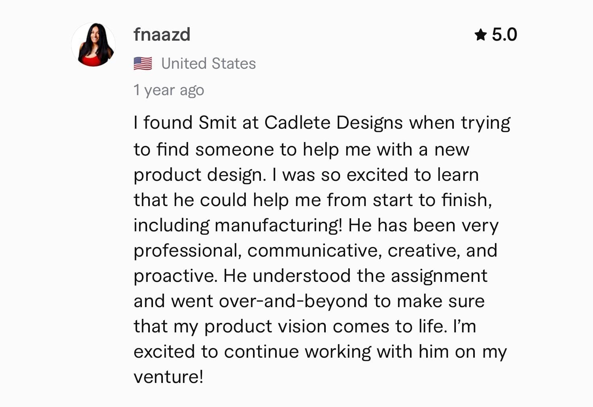The height and width of the screenshot is (407, 593).
Task: Click the word manufacturing! in the review
Action: [278, 225]
